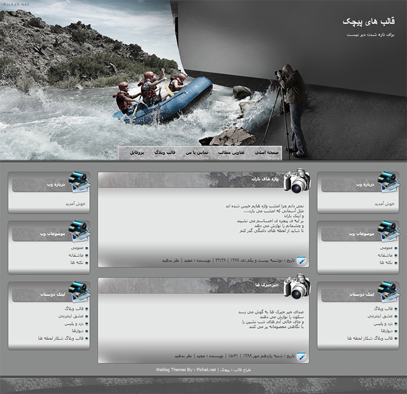This screenshot has width=407, height=394.
Task: Click the قالب های پیچک blog title
Action: pos(369,22)
